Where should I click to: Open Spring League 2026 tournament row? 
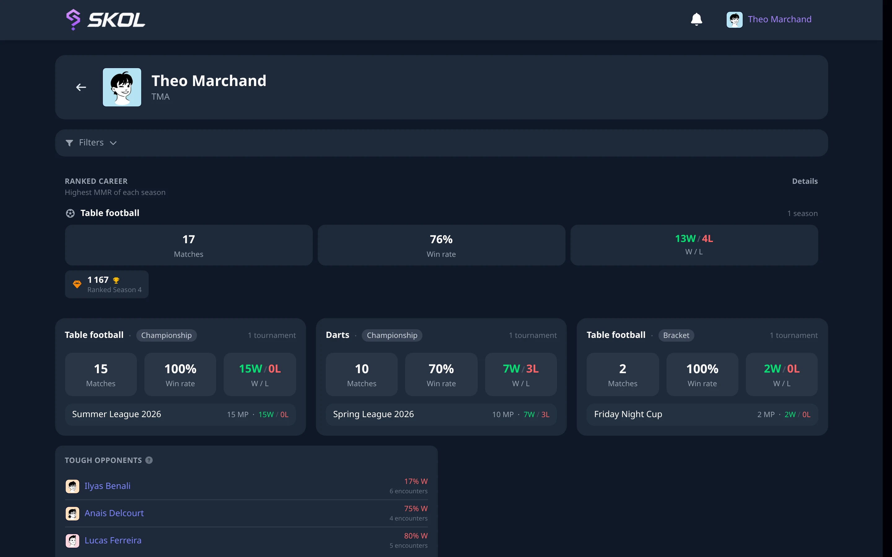pos(441,414)
